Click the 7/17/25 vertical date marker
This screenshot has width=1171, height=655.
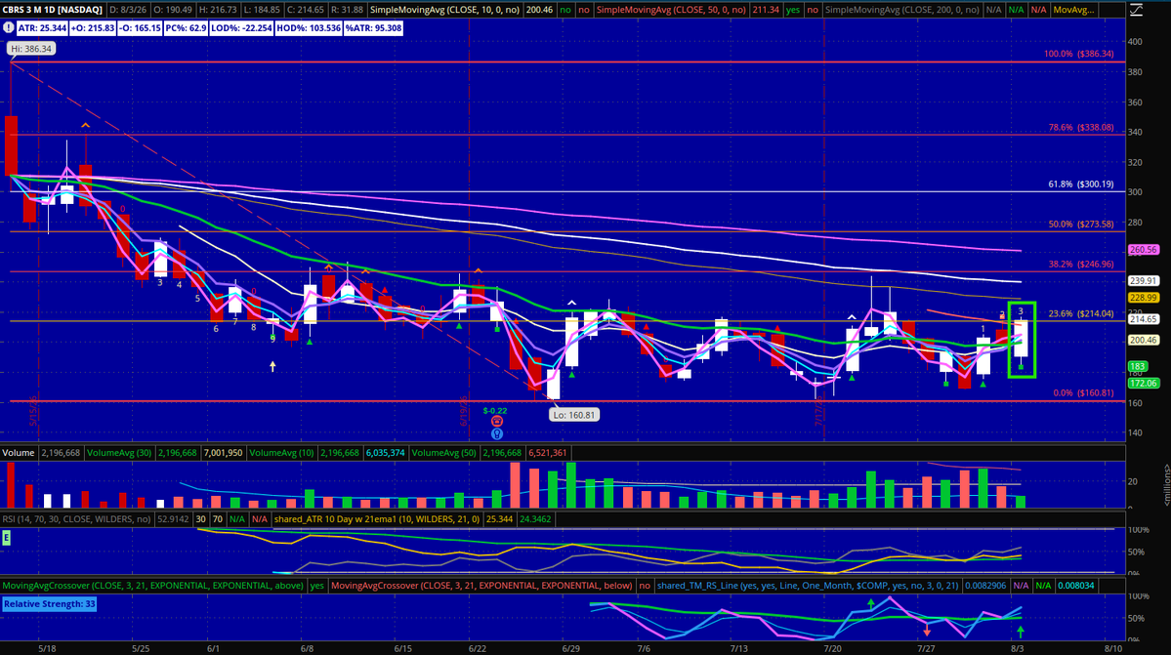click(818, 413)
